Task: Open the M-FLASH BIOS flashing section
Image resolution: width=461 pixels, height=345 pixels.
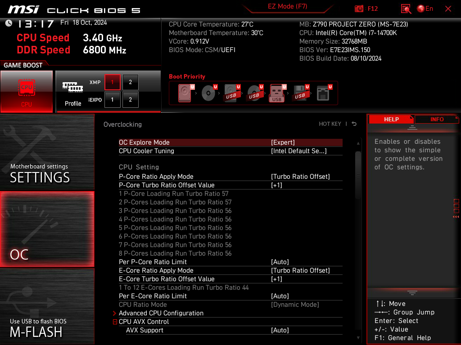Action: pyautogui.click(x=47, y=306)
